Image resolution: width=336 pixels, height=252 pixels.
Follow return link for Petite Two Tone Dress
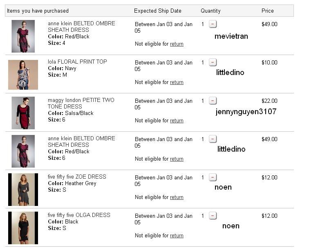(177, 121)
